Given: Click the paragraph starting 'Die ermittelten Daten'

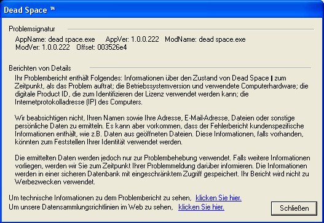Looking at the screenshot, I should [x=162, y=170].
